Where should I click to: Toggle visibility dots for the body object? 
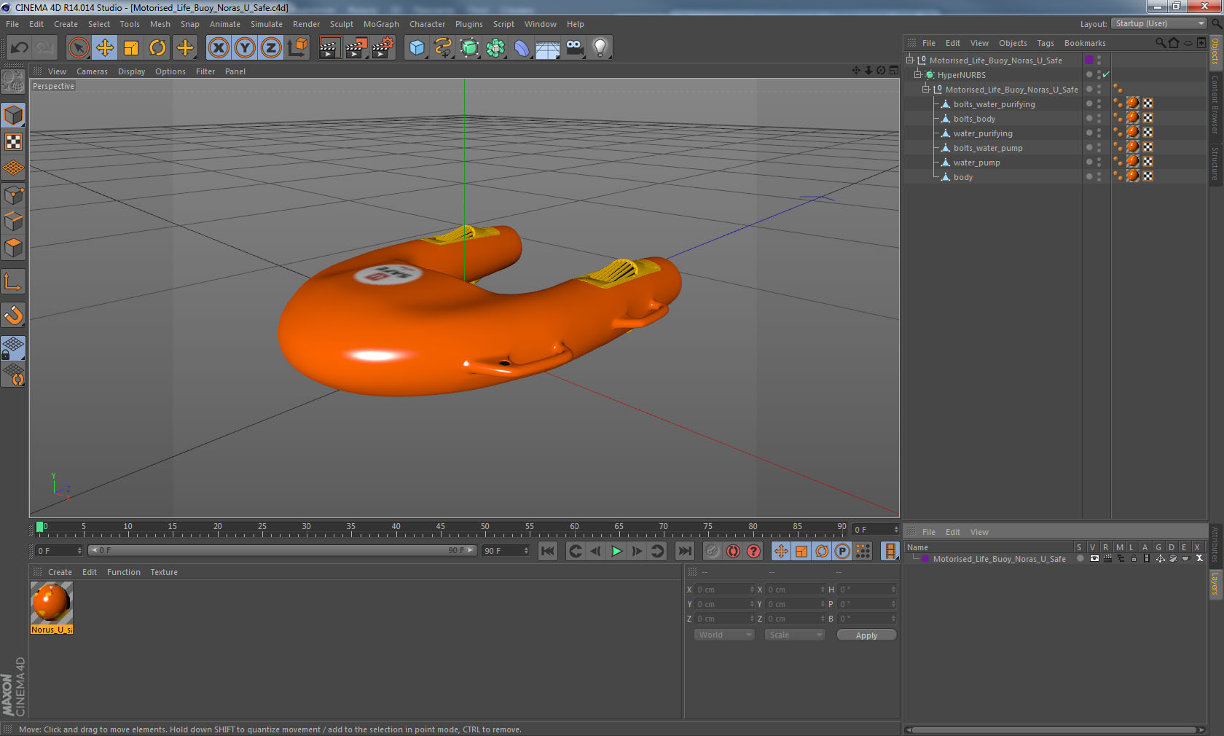point(1099,177)
